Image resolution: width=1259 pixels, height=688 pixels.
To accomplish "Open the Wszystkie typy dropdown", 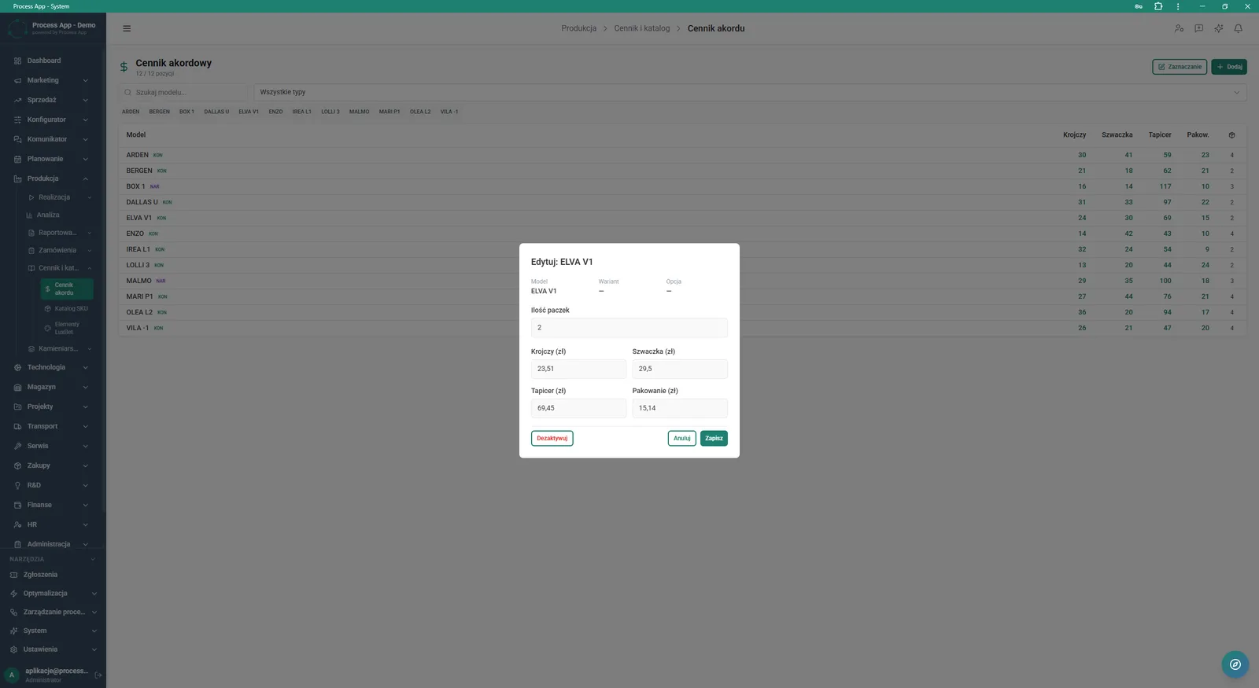I will tap(750, 92).
